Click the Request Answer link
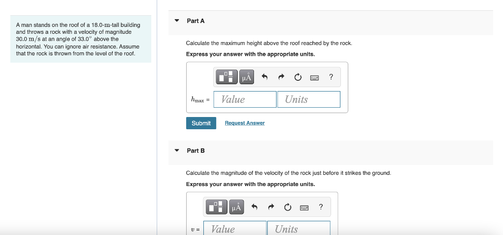 245,123
